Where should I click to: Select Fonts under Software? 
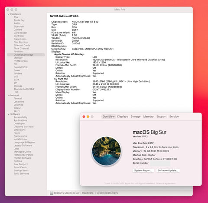click(x=16, y=133)
